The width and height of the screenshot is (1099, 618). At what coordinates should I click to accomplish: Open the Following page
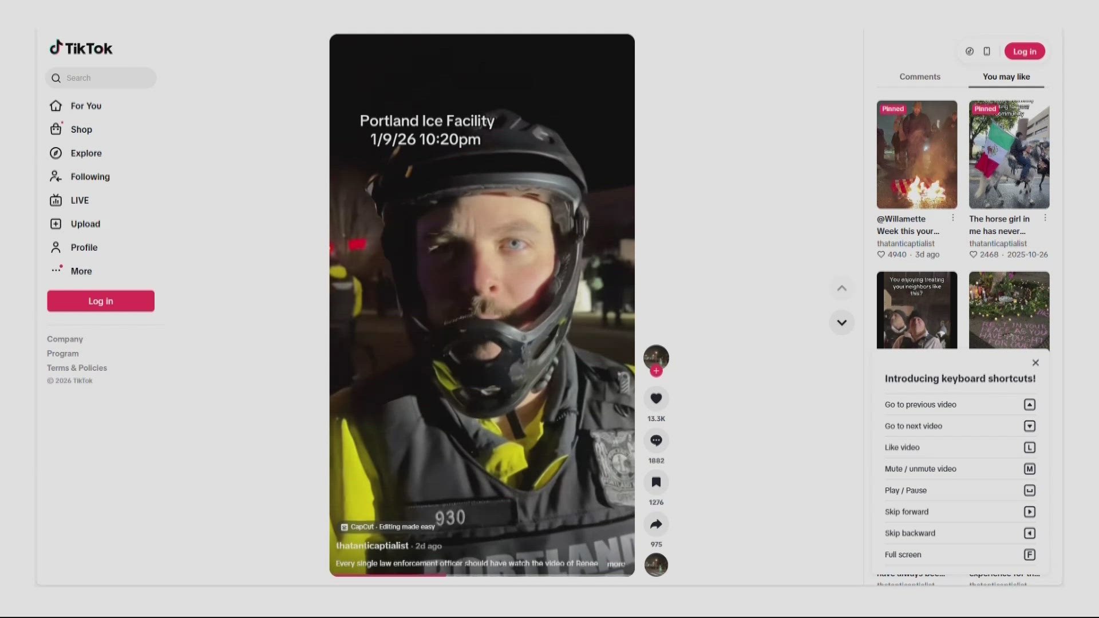point(90,176)
